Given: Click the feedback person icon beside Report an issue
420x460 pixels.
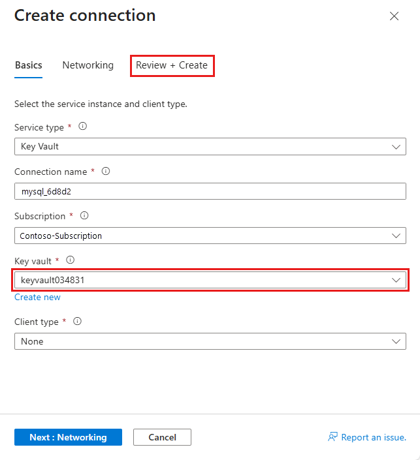Looking at the screenshot, I should [x=332, y=437].
